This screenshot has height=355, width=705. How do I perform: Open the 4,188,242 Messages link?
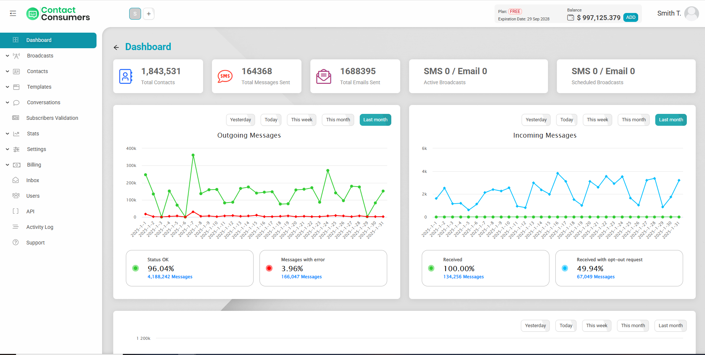[170, 277]
